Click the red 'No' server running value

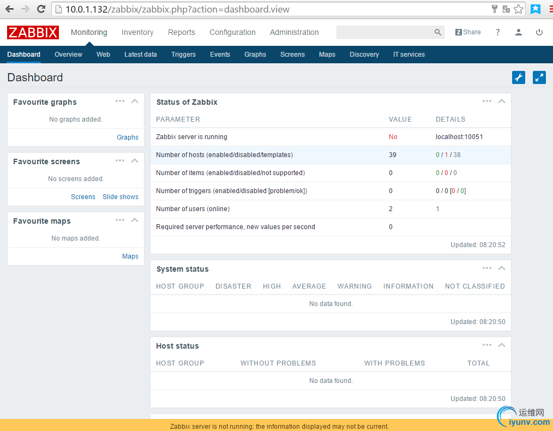pyautogui.click(x=393, y=137)
